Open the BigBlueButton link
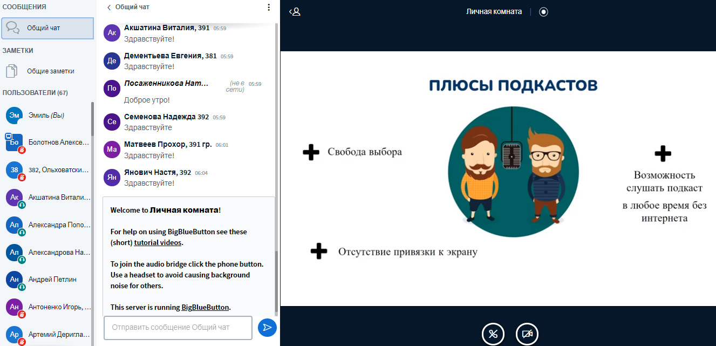 click(x=205, y=307)
